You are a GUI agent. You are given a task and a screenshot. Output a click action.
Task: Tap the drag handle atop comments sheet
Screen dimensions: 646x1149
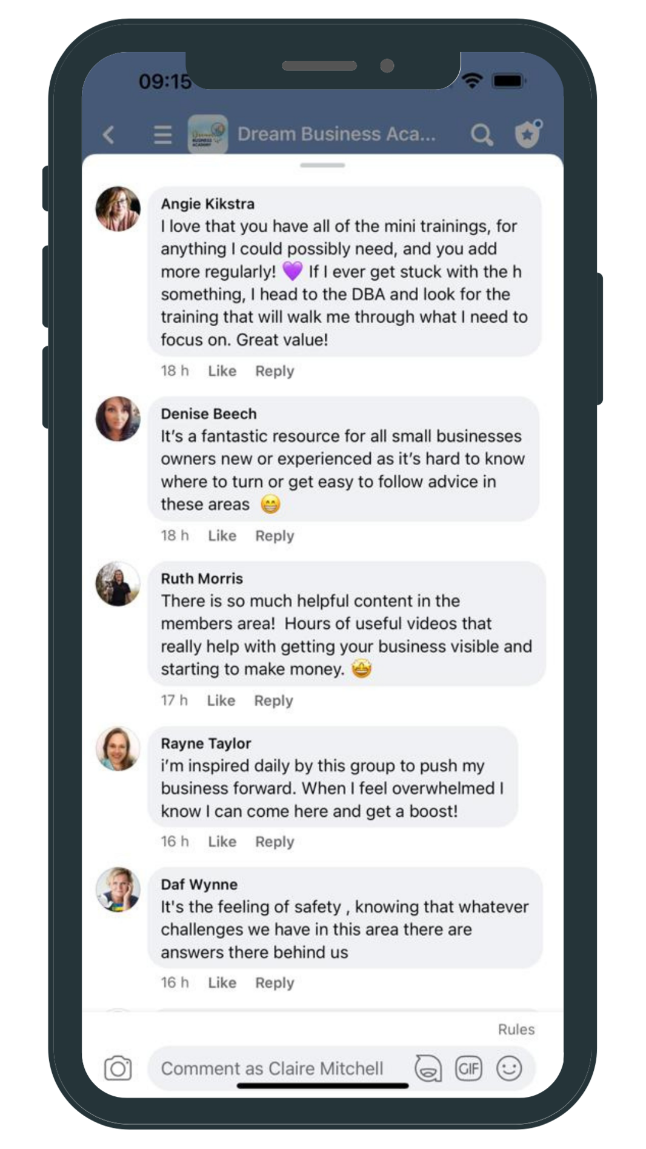point(322,165)
